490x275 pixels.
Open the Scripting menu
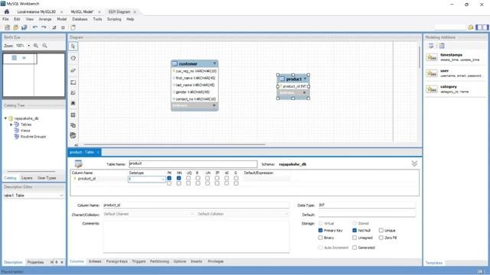(x=114, y=19)
